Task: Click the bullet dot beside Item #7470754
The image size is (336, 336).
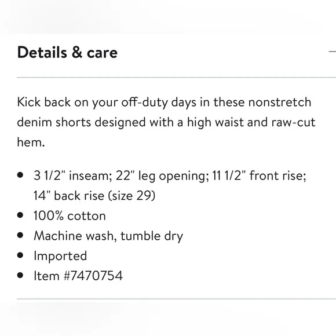Action: click(x=20, y=275)
